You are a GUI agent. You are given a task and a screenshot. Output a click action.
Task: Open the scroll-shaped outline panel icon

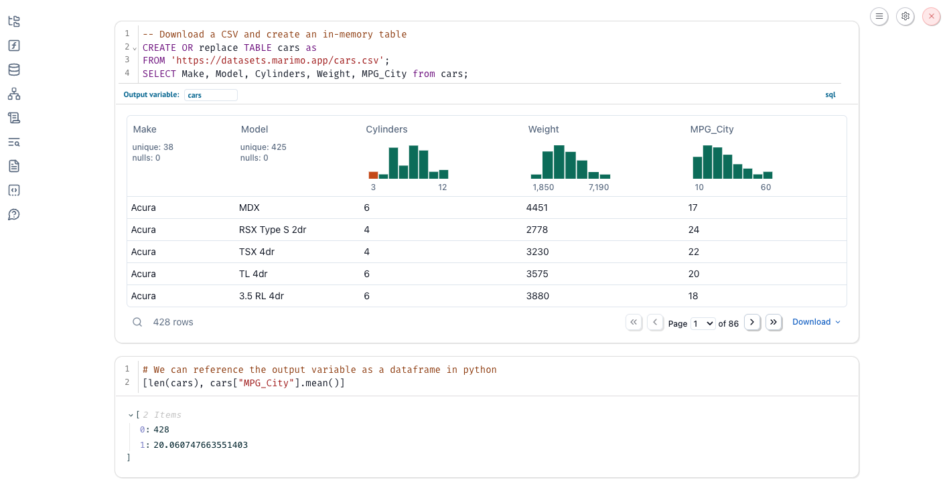tap(13, 118)
